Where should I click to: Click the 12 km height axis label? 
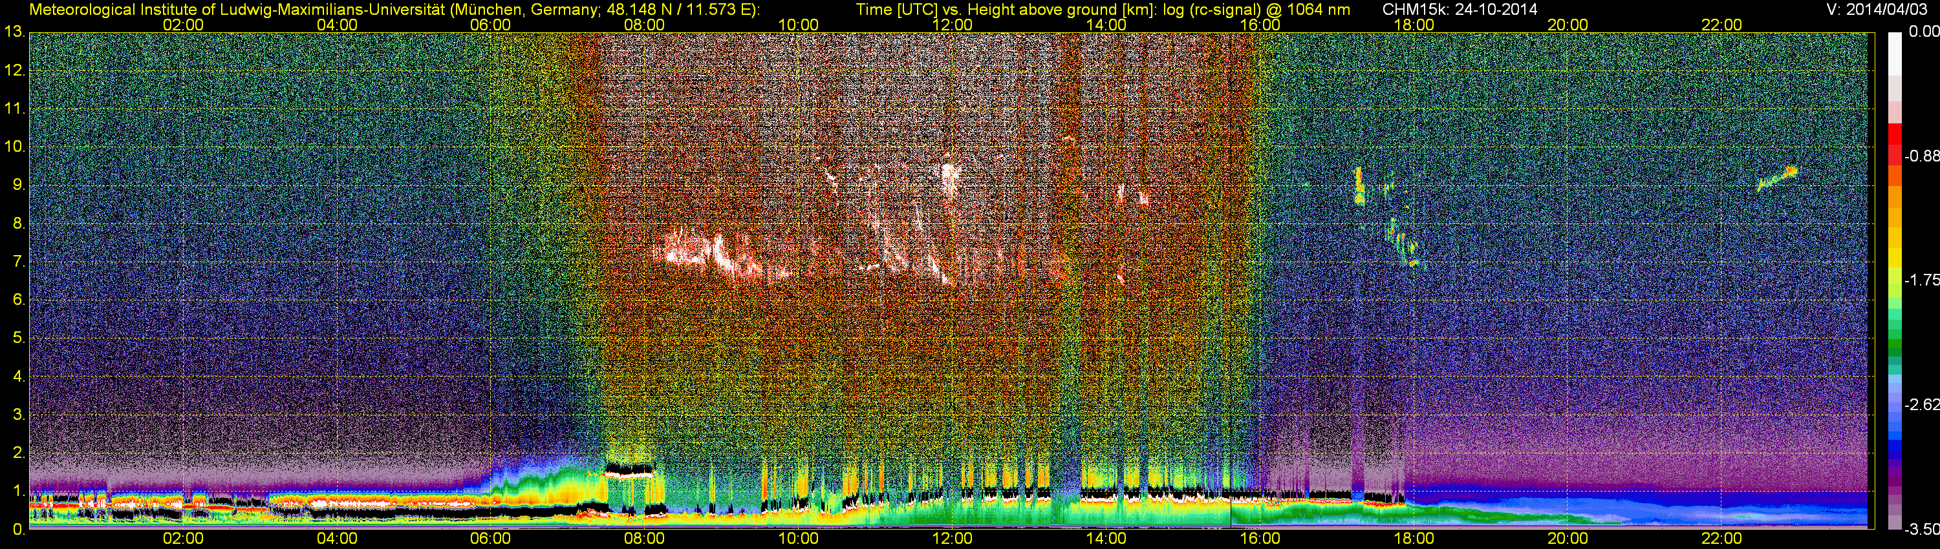click(14, 70)
